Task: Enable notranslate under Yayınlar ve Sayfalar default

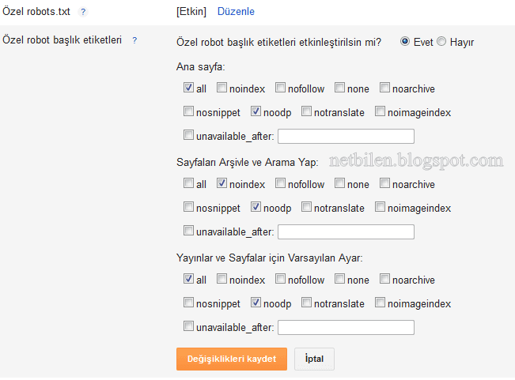Action: (307, 303)
